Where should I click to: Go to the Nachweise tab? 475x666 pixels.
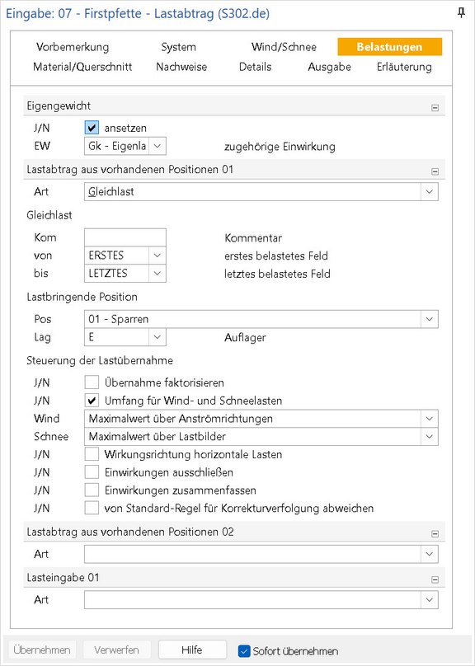click(181, 67)
